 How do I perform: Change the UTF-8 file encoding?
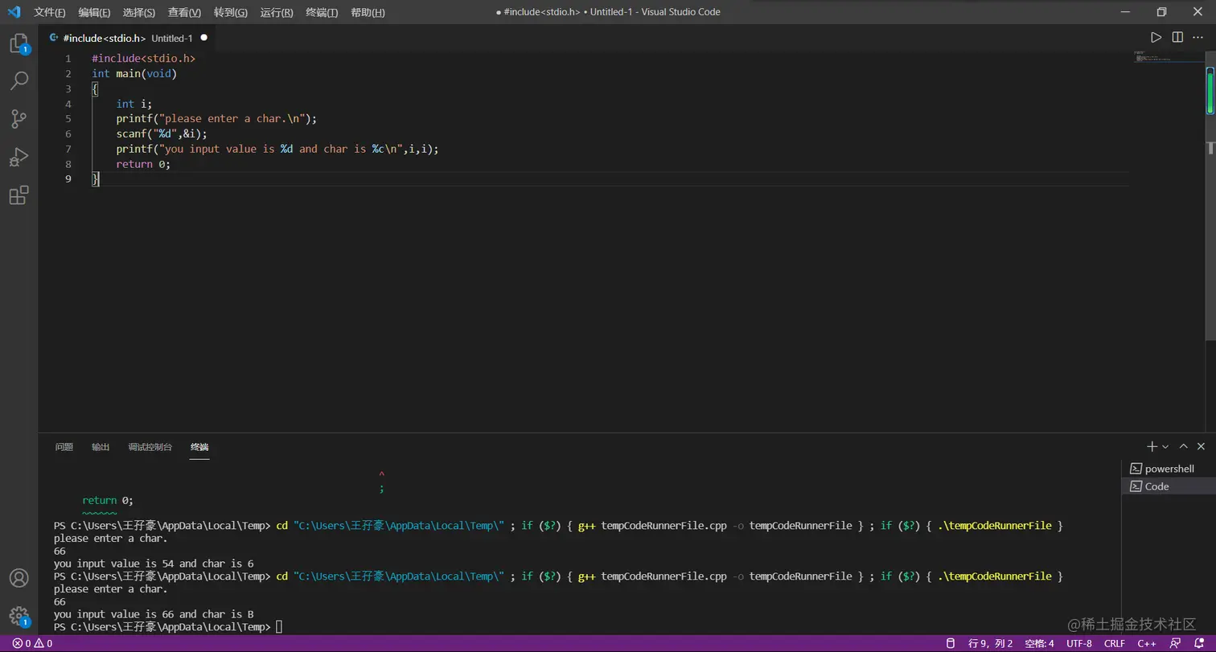tap(1079, 643)
